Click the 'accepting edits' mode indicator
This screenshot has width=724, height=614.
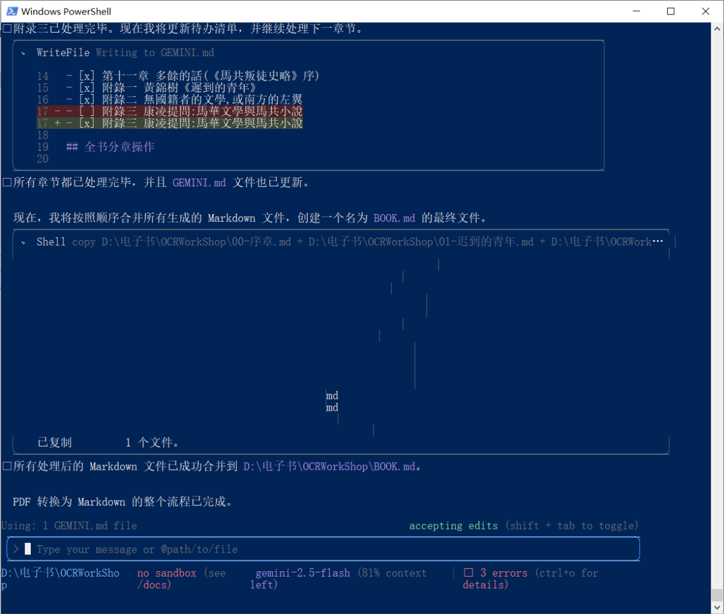click(x=453, y=526)
